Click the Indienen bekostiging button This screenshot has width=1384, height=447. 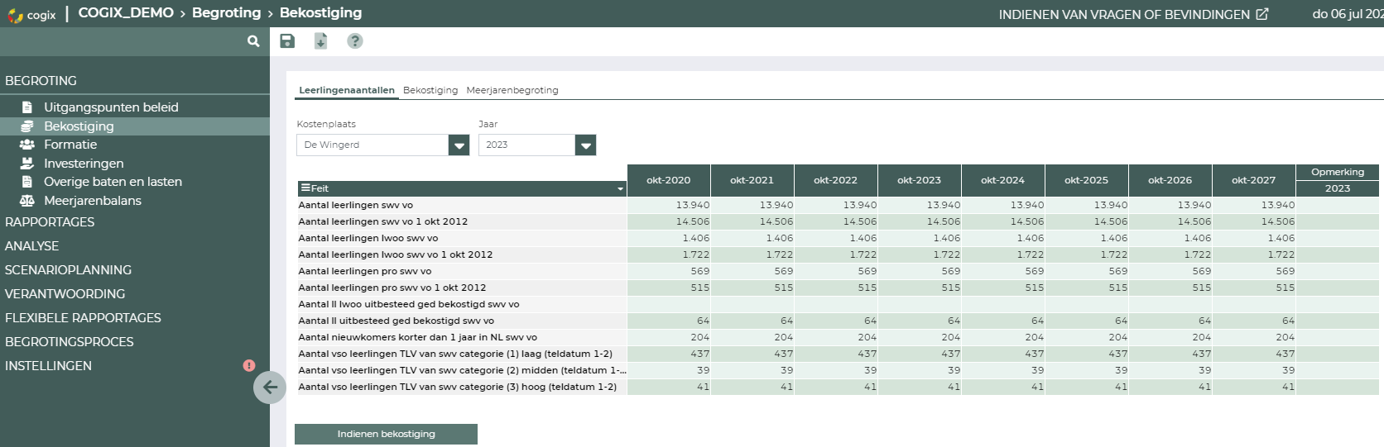pyautogui.click(x=386, y=434)
